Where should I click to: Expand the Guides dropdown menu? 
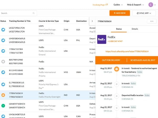118,5
